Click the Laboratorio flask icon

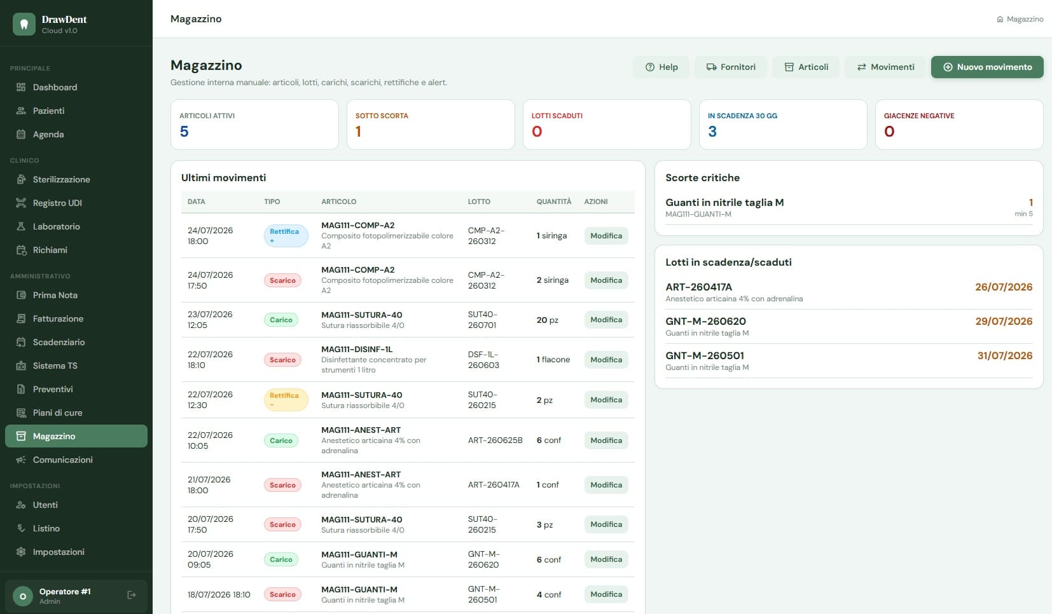pos(21,226)
